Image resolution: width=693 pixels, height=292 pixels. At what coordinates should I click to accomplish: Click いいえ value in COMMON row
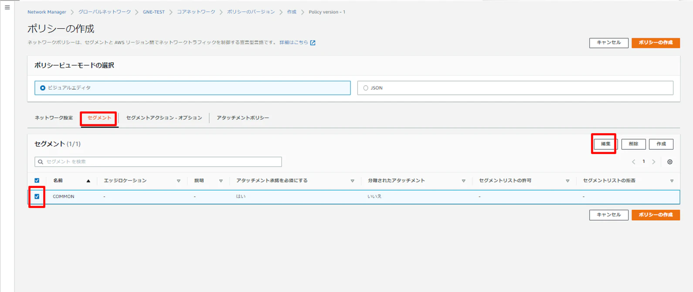[x=374, y=197]
